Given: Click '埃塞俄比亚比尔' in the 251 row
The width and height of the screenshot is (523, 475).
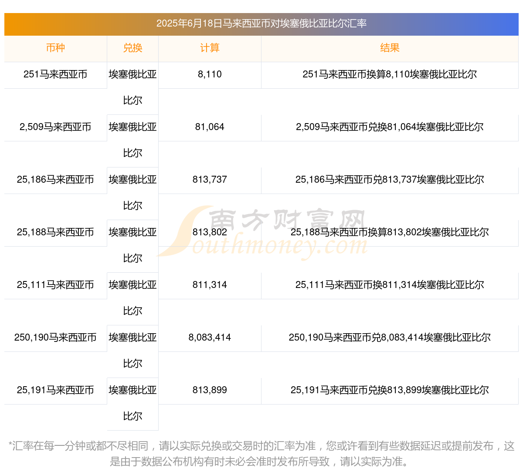Looking at the screenshot, I should coord(132,87).
